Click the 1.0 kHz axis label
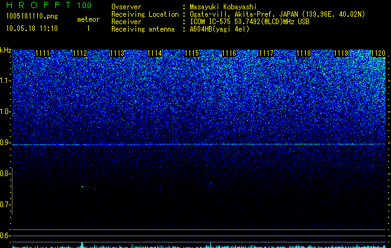The height and width of the screenshot is (248, 391). [5, 112]
